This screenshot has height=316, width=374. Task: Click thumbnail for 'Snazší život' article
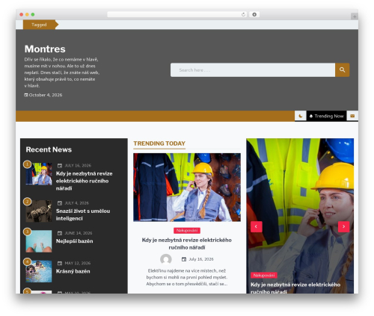coord(39,211)
